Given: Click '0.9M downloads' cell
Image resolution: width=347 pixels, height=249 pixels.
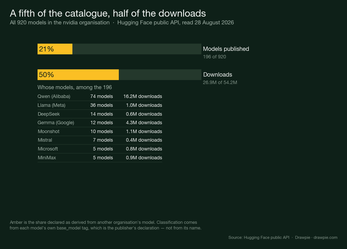Looking at the screenshot, I should [144, 158].
